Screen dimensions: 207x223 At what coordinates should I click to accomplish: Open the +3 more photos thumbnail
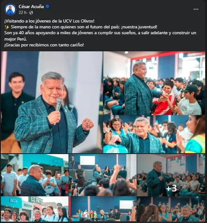pyautogui.click(x=171, y=175)
